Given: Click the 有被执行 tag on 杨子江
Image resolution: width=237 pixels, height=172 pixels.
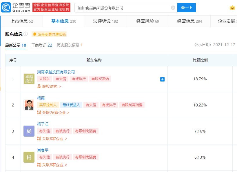Looking at the screenshot, I should [63, 131].
